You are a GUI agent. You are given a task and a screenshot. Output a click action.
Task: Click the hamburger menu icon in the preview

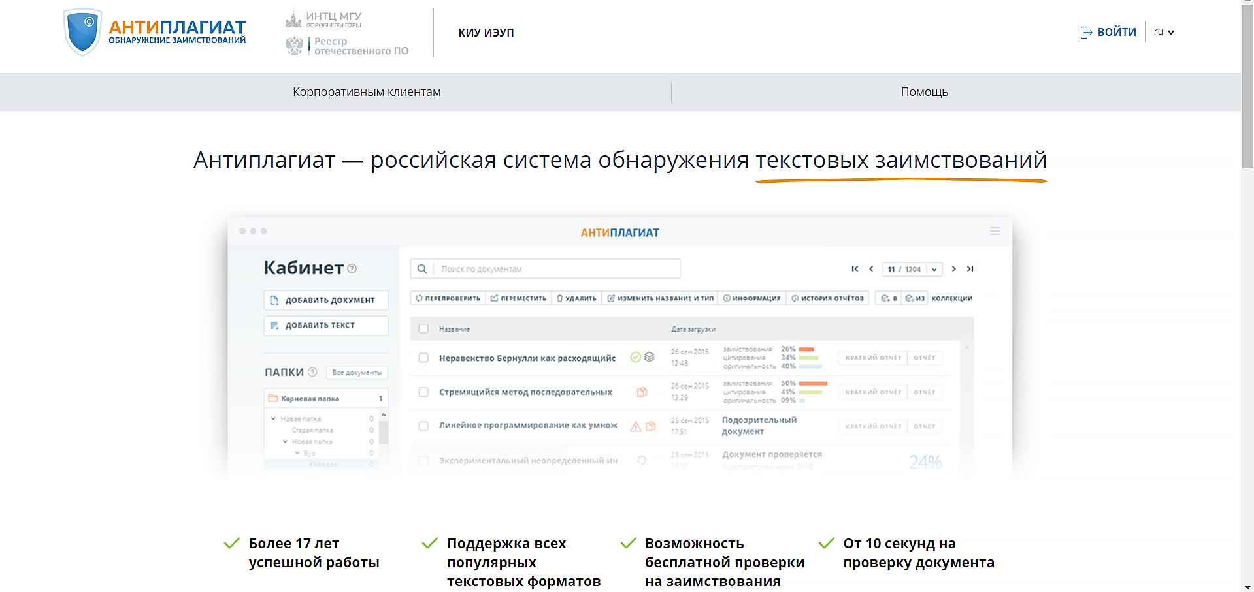pyautogui.click(x=995, y=231)
